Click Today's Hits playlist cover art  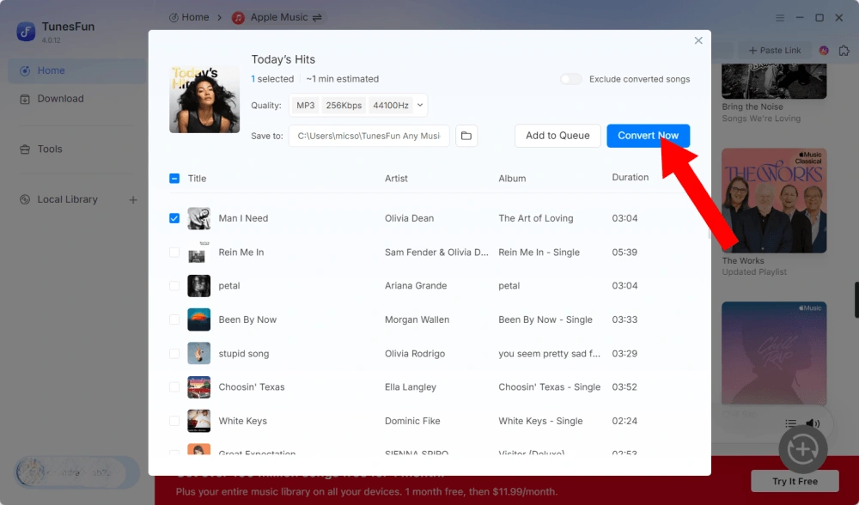(204, 99)
